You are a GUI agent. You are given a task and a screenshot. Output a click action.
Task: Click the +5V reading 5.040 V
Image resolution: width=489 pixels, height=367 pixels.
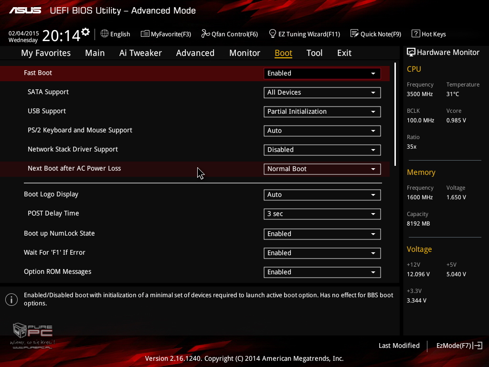(x=456, y=274)
